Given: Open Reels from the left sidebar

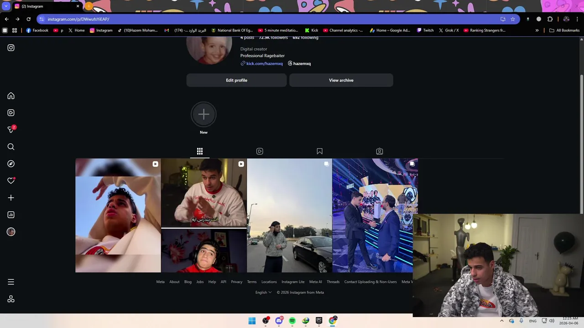Looking at the screenshot, I should (11, 113).
